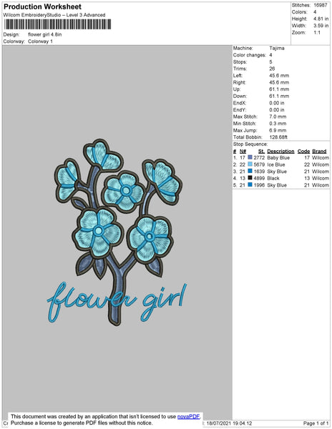Click the flower embroidery design preview
This screenshot has width=332, height=429.
click(x=117, y=231)
